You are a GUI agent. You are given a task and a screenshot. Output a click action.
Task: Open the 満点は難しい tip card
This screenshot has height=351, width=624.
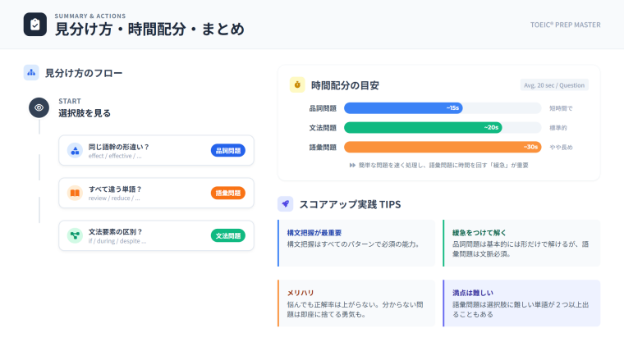click(521, 303)
